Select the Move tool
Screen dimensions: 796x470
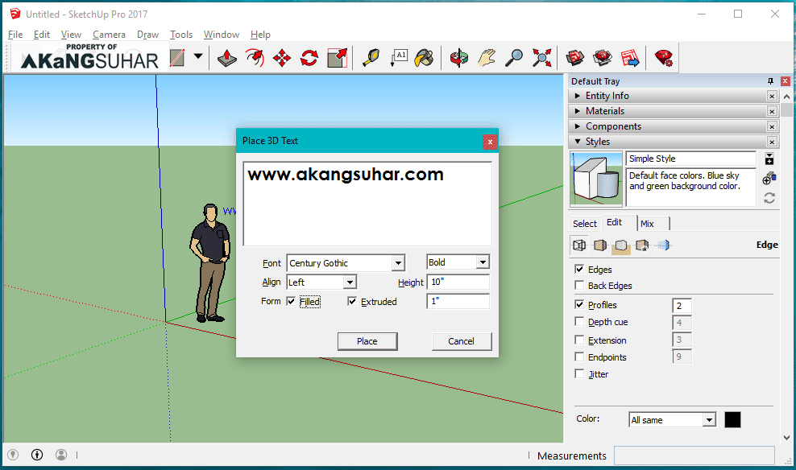[x=282, y=58]
